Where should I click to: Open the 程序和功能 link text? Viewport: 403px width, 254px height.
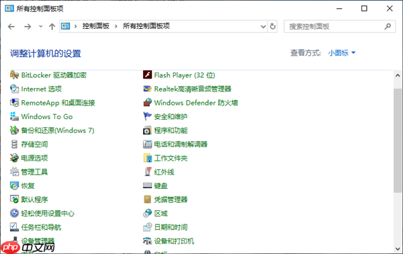coord(171,130)
